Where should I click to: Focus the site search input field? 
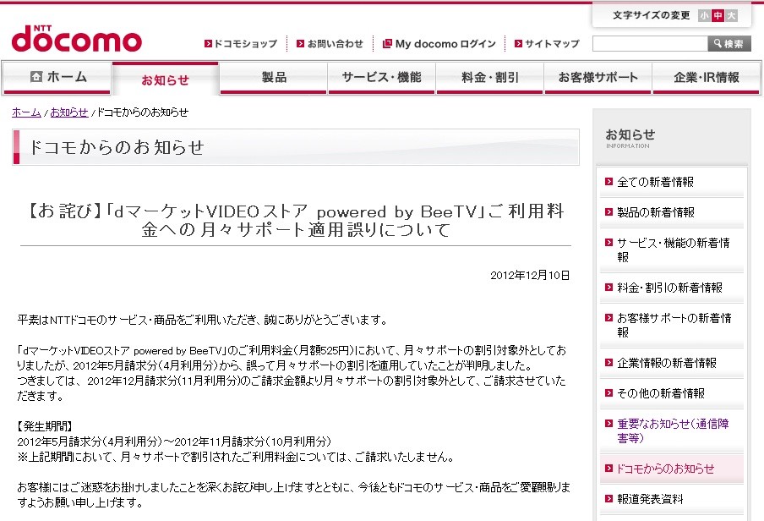[x=650, y=43]
